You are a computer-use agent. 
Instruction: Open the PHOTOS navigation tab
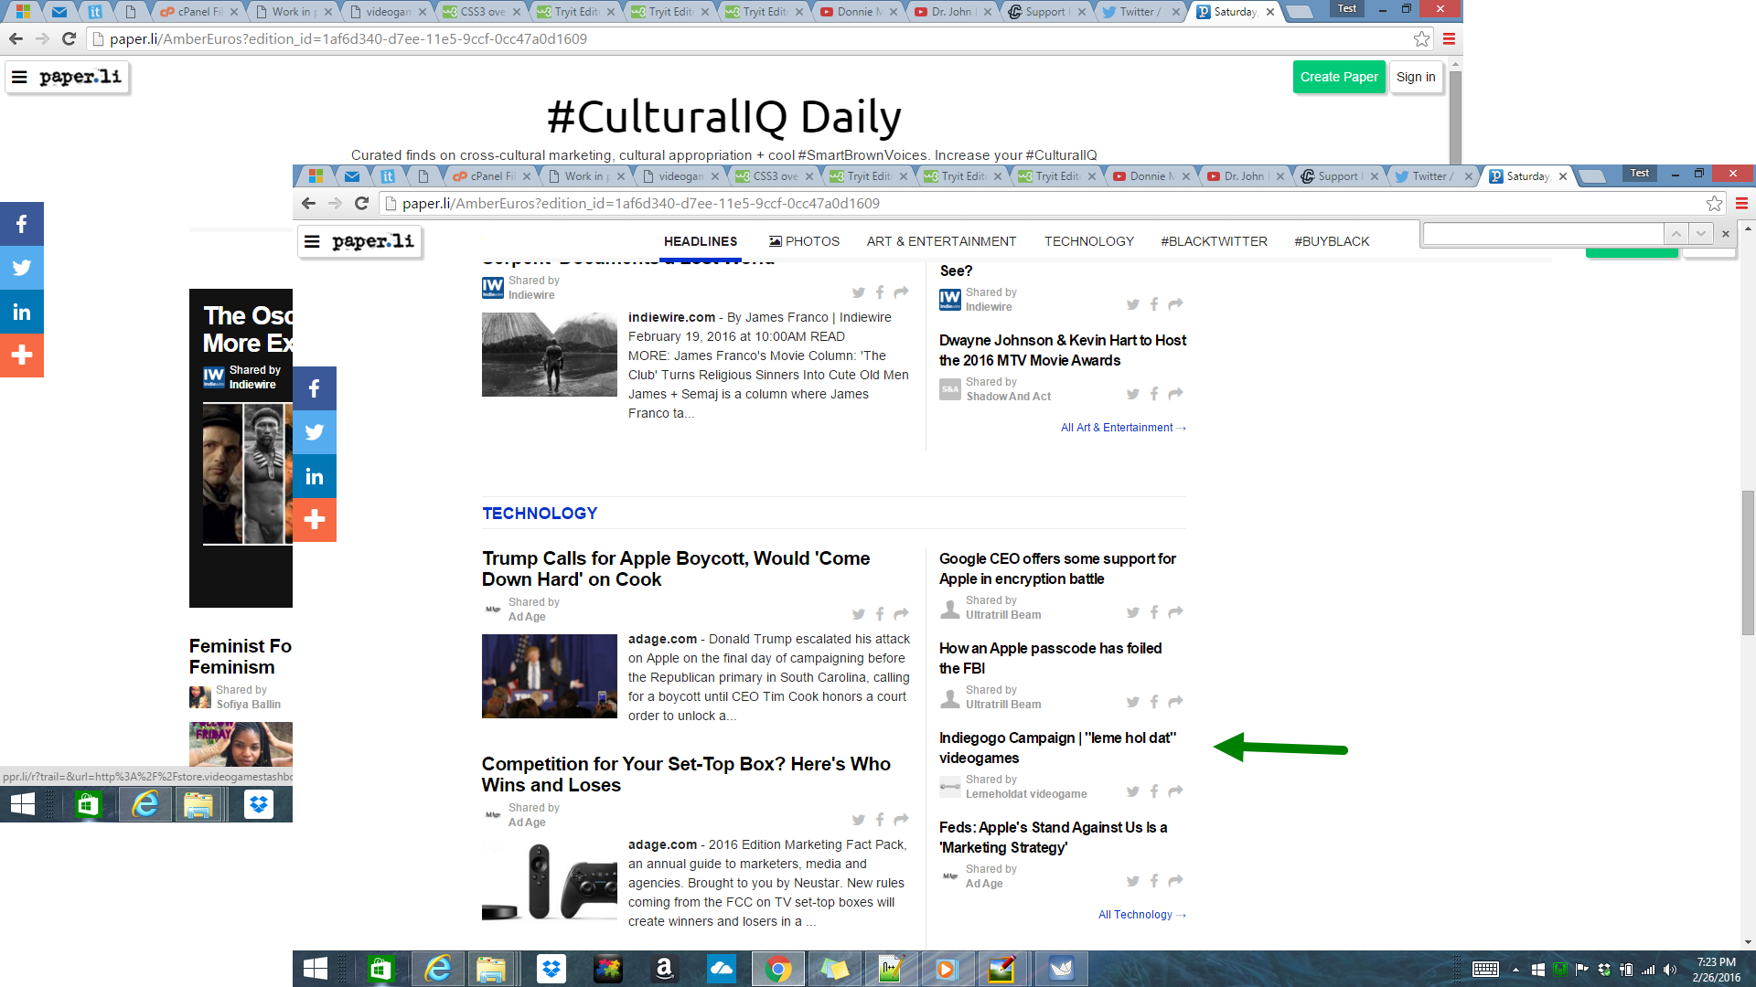(x=804, y=241)
